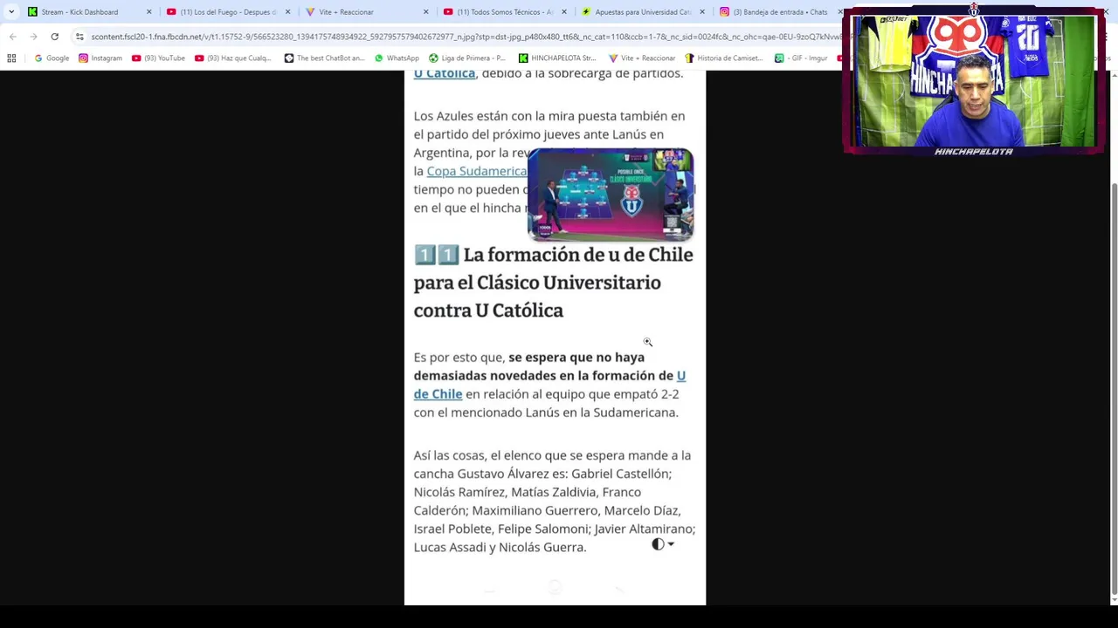Open the tab search dropdown arrow
1118x628 pixels.
tap(11, 12)
